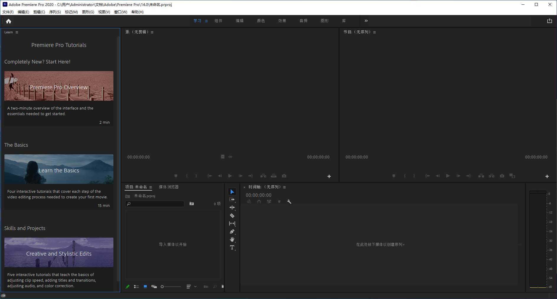557x299 pixels.
Task: Toggle Linked Selection in the timeline
Action: point(269,202)
